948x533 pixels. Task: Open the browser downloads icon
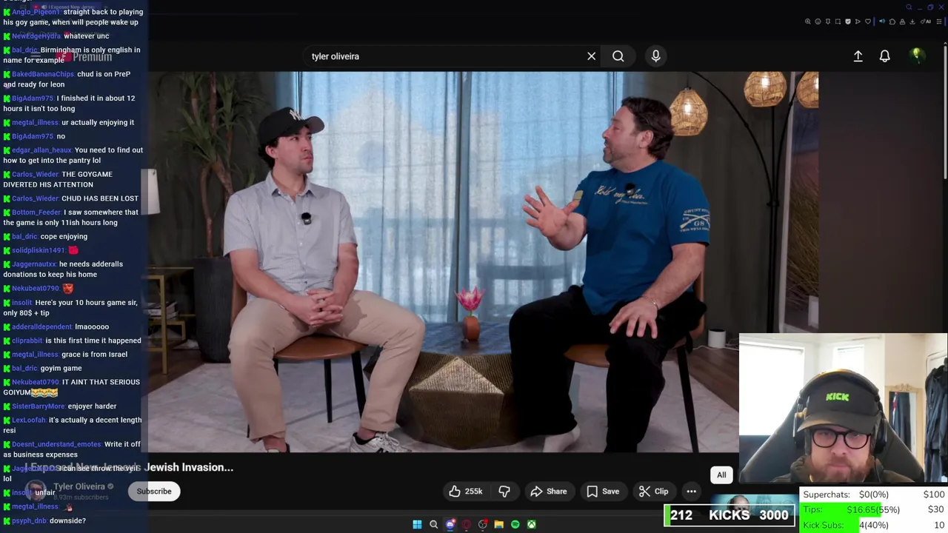click(912, 21)
